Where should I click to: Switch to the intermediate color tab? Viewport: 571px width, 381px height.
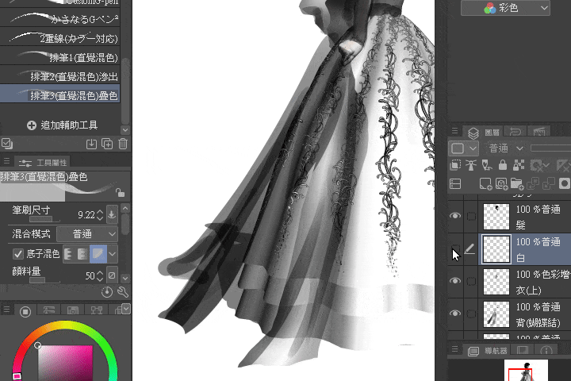96,310
